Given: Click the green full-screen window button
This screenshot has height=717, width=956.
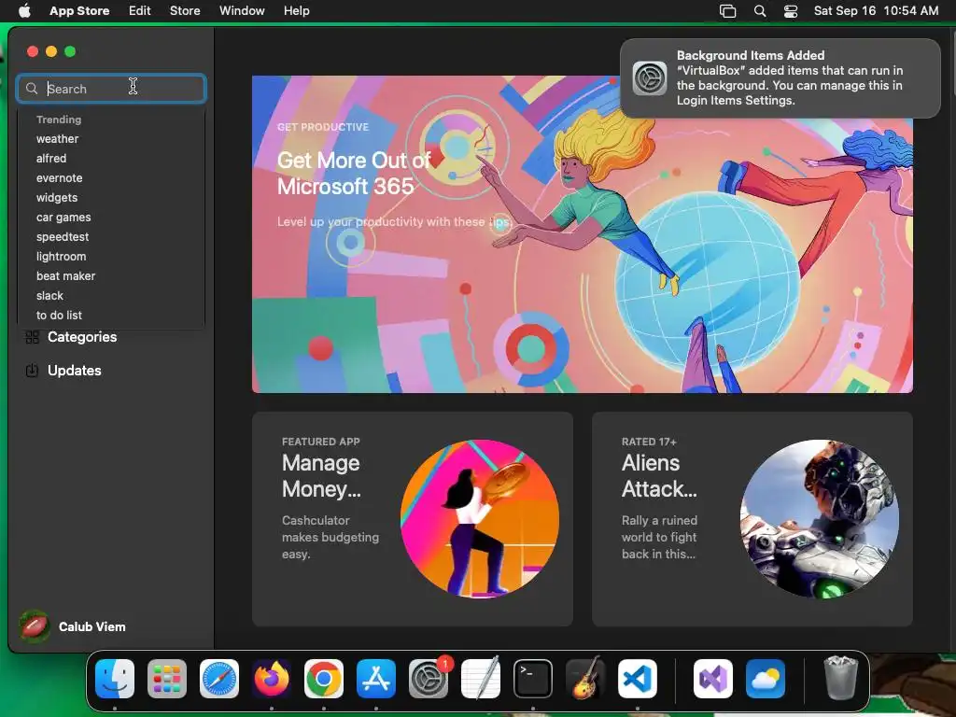Looking at the screenshot, I should point(70,52).
